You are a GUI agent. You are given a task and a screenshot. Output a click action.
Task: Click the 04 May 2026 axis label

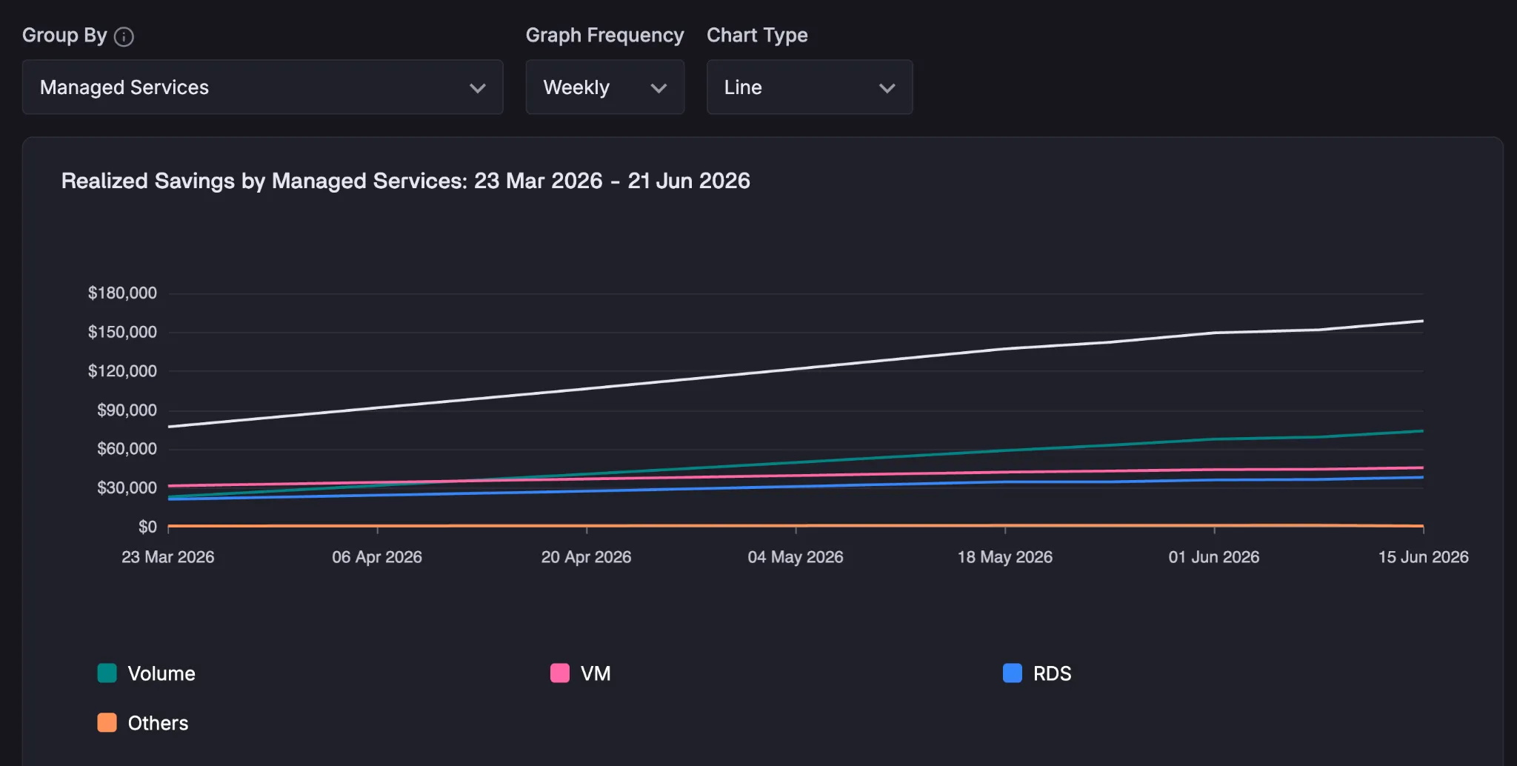click(x=796, y=557)
